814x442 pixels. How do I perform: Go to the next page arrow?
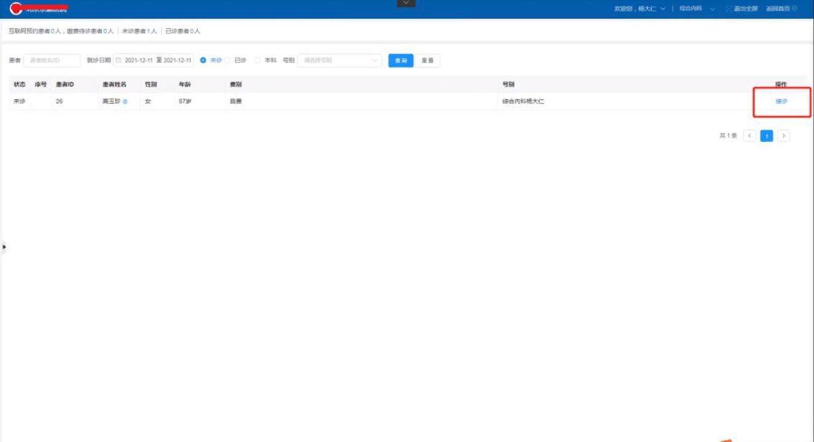tap(783, 136)
